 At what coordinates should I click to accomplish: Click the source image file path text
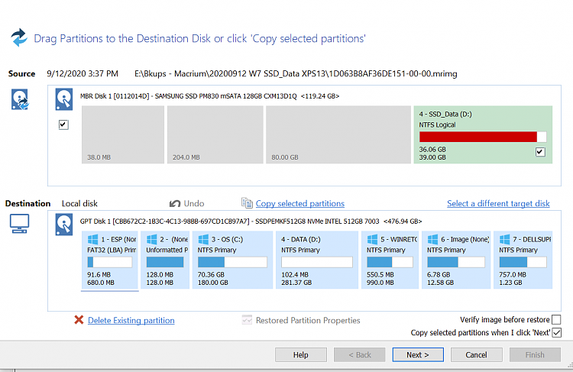point(296,74)
